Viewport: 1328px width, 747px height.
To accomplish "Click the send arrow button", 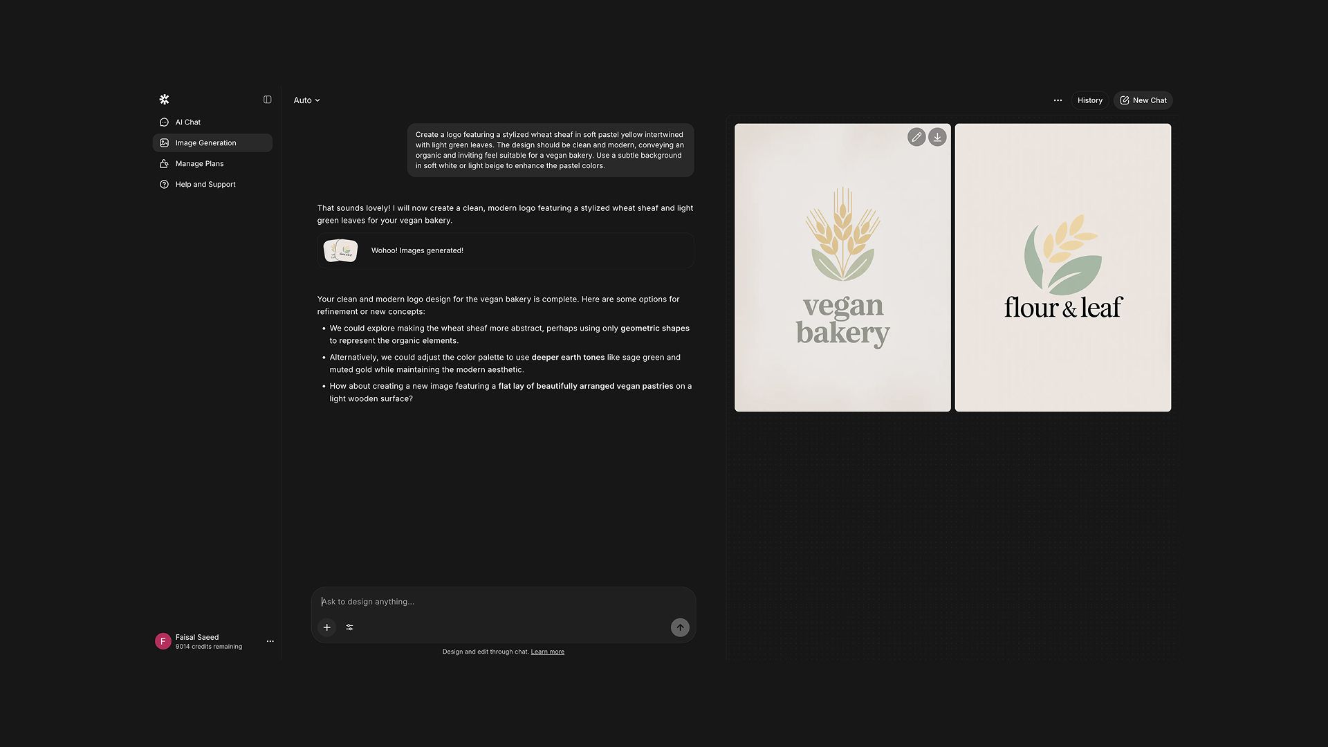I will 680,627.
